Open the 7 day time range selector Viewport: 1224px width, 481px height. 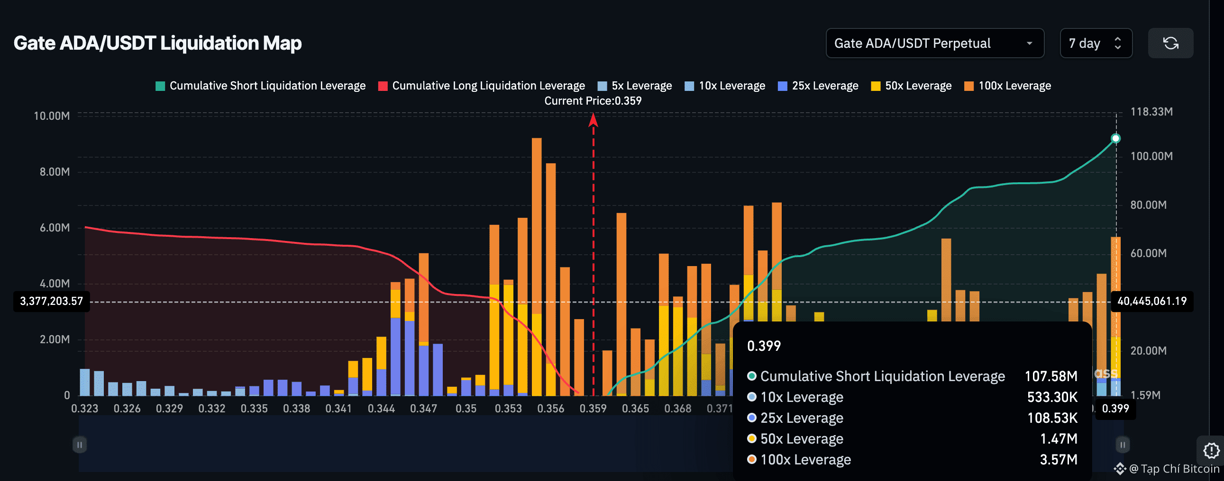pos(1096,43)
